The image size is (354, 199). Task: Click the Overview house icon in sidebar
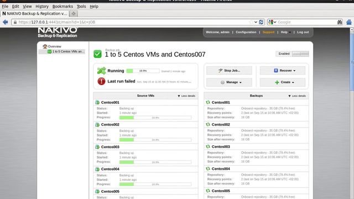coord(45,46)
